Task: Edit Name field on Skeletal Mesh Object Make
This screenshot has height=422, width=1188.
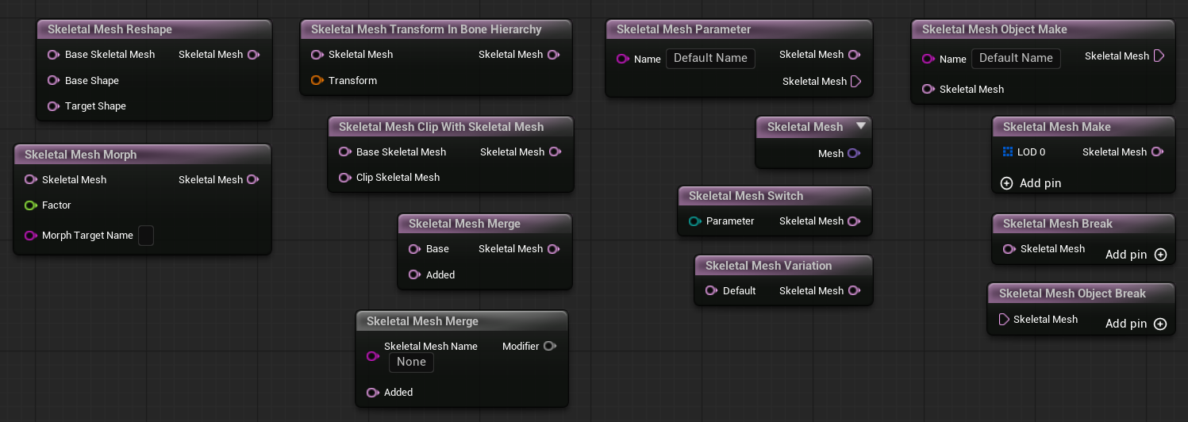Action: point(1016,58)
